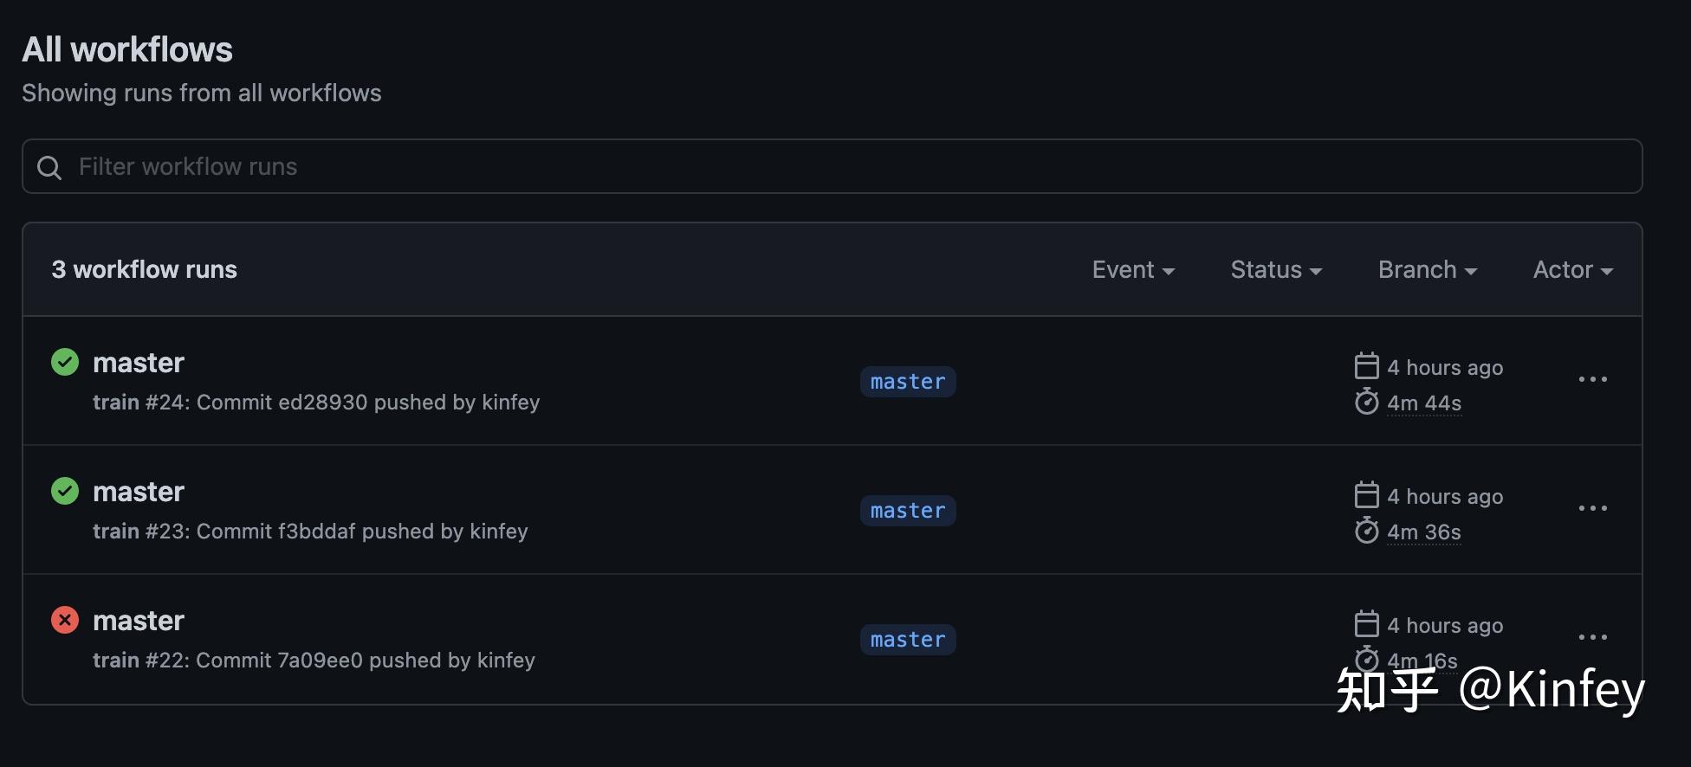Screen dimensions: 1691x767
Task: Open the Branch filter dropdown
Action: pyautogui.click(x=1428, y=270)
